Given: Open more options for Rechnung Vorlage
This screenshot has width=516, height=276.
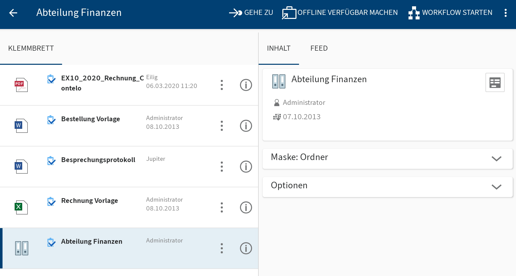Looking at the screenshot, I should click(222, 207).
